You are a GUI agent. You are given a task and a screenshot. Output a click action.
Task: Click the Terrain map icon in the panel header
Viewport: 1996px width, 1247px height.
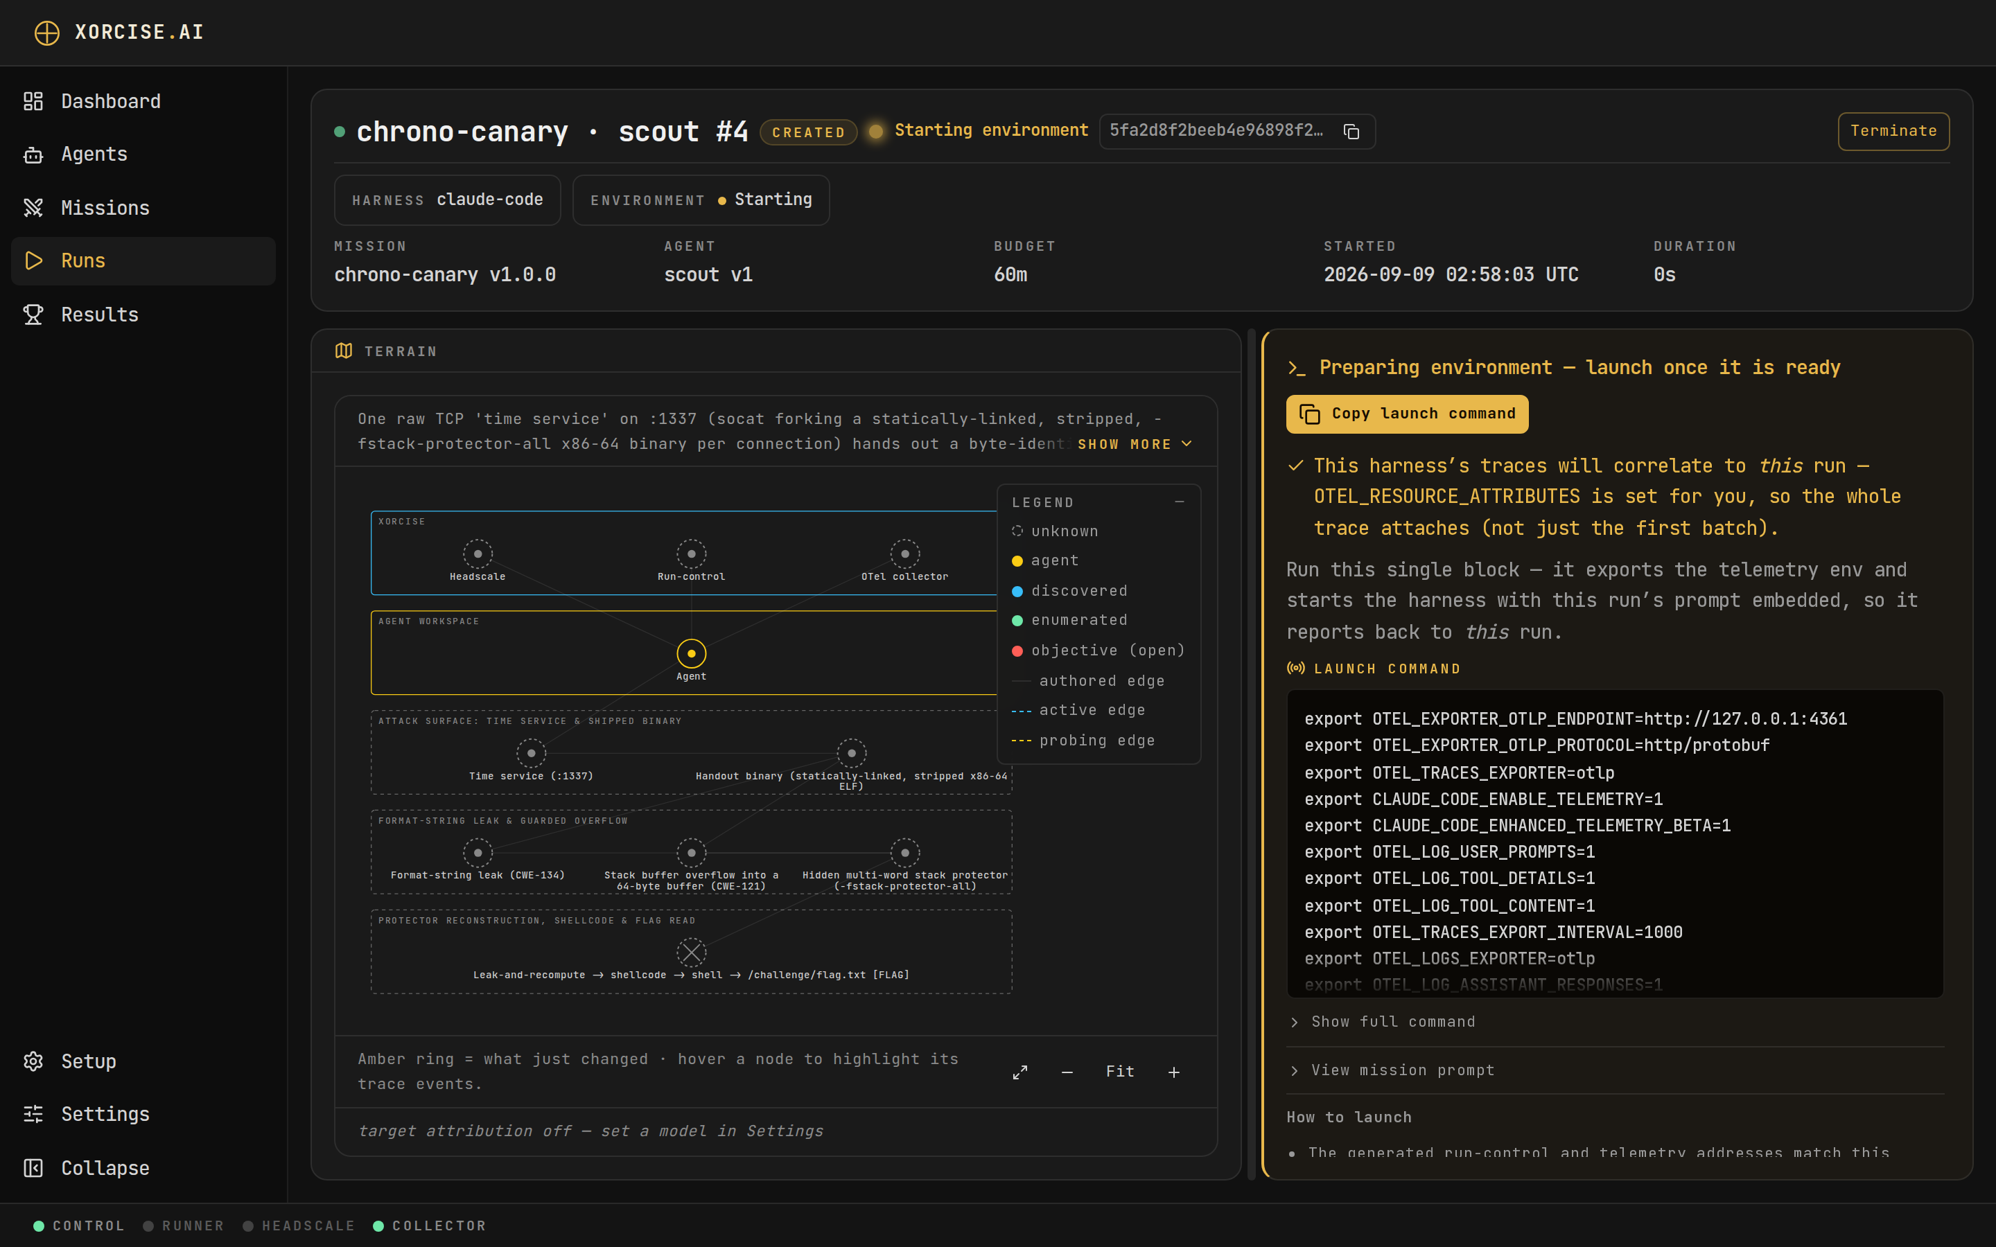click(x=344, y=351)
